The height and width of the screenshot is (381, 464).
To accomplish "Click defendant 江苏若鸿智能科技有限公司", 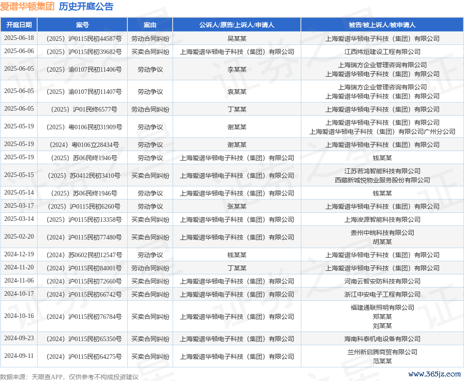I will tap(382, 171).
